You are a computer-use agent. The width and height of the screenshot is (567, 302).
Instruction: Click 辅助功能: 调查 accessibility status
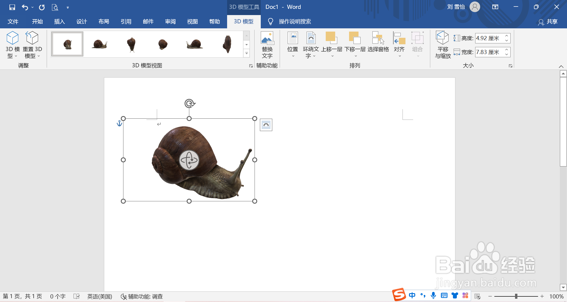click(x=142, y=296)
